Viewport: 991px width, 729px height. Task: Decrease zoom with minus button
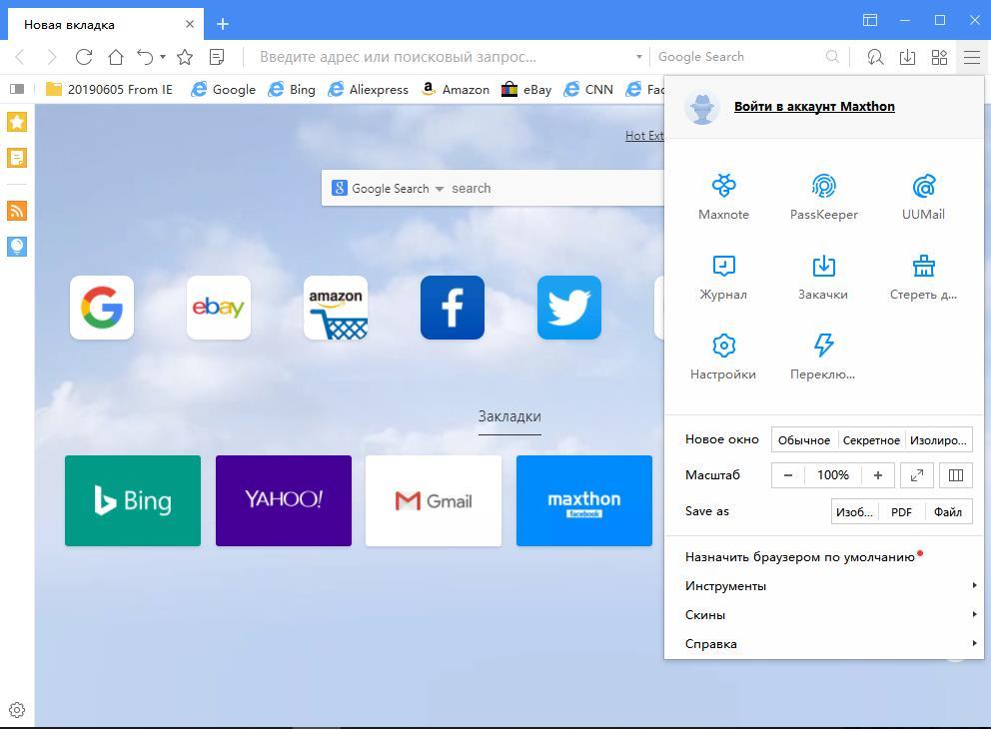788,475
